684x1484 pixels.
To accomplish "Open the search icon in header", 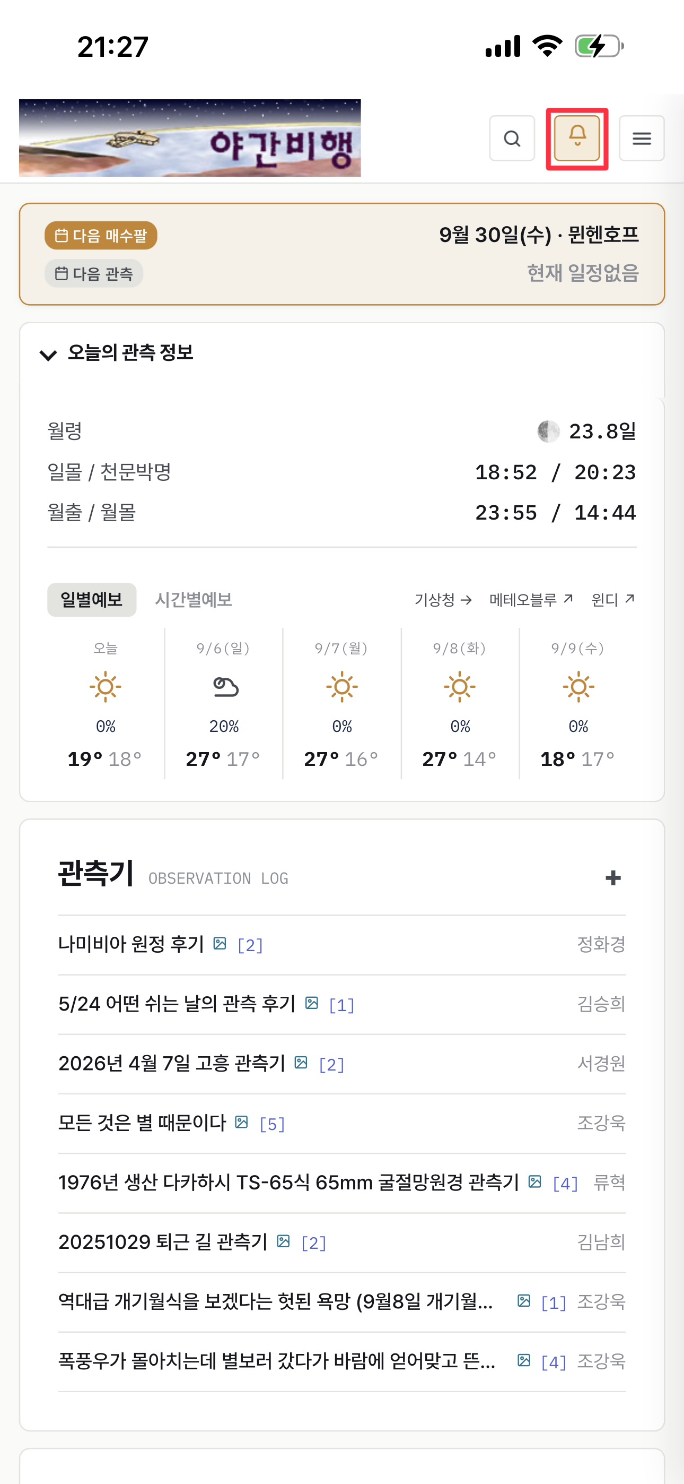I will 512,138.
